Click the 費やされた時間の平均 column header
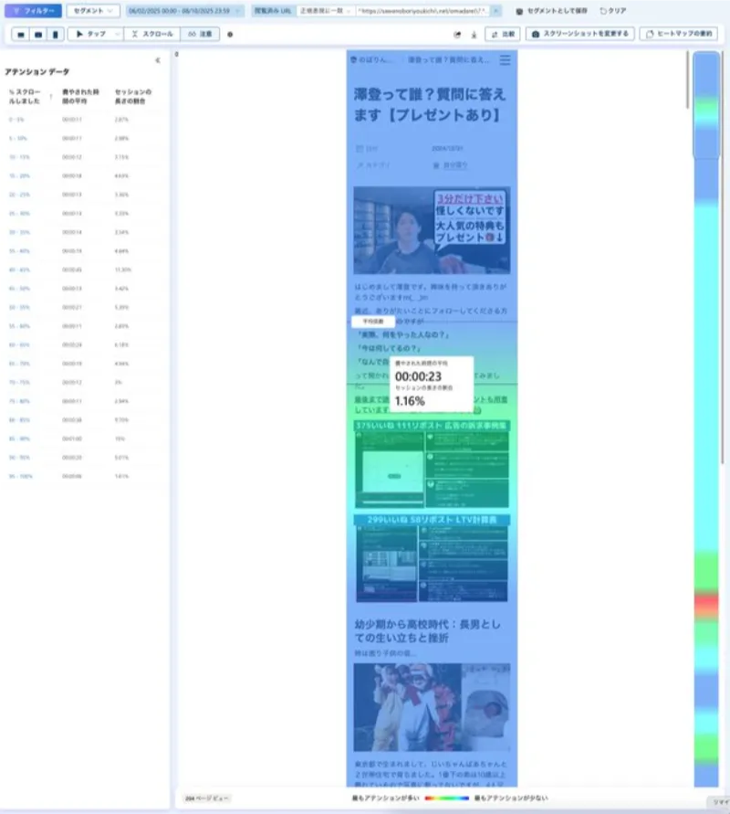The height and width of the screenshot is (814, 730). click(x=80, y=97)
